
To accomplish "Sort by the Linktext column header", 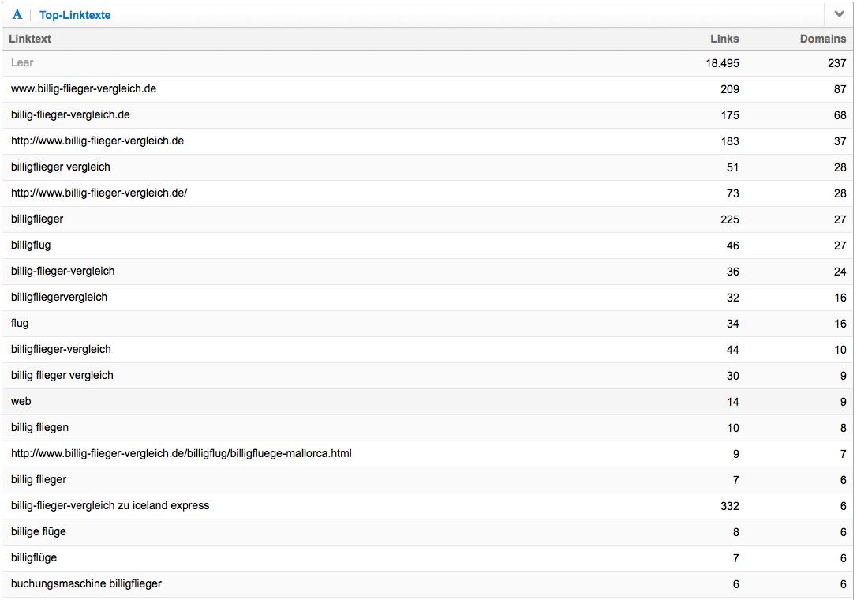I will point(30,39).
